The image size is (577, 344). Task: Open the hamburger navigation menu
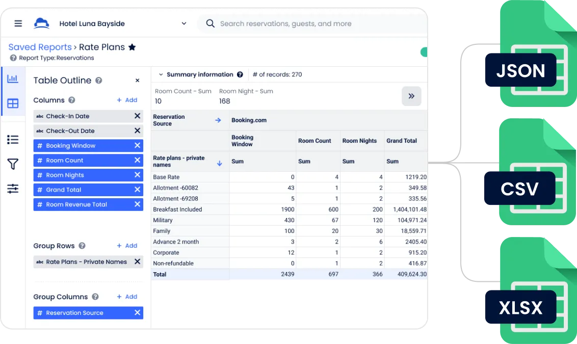(18, 23)
